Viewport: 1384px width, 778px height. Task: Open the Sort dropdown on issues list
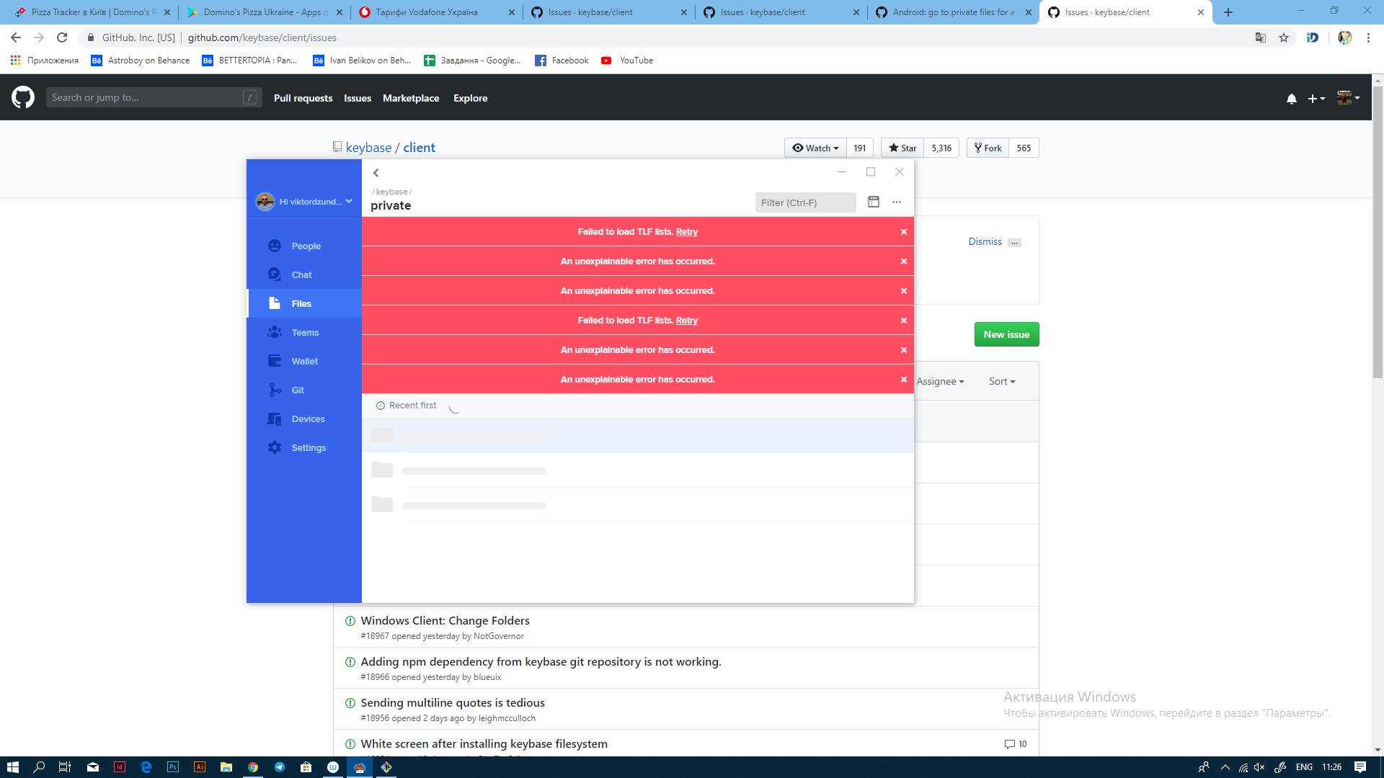coord(1001,381)
